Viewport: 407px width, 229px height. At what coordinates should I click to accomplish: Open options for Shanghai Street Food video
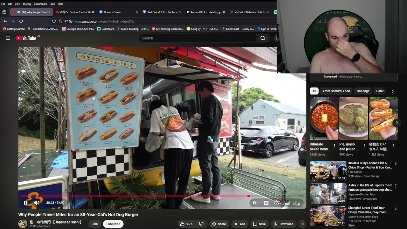coord(396,208)
